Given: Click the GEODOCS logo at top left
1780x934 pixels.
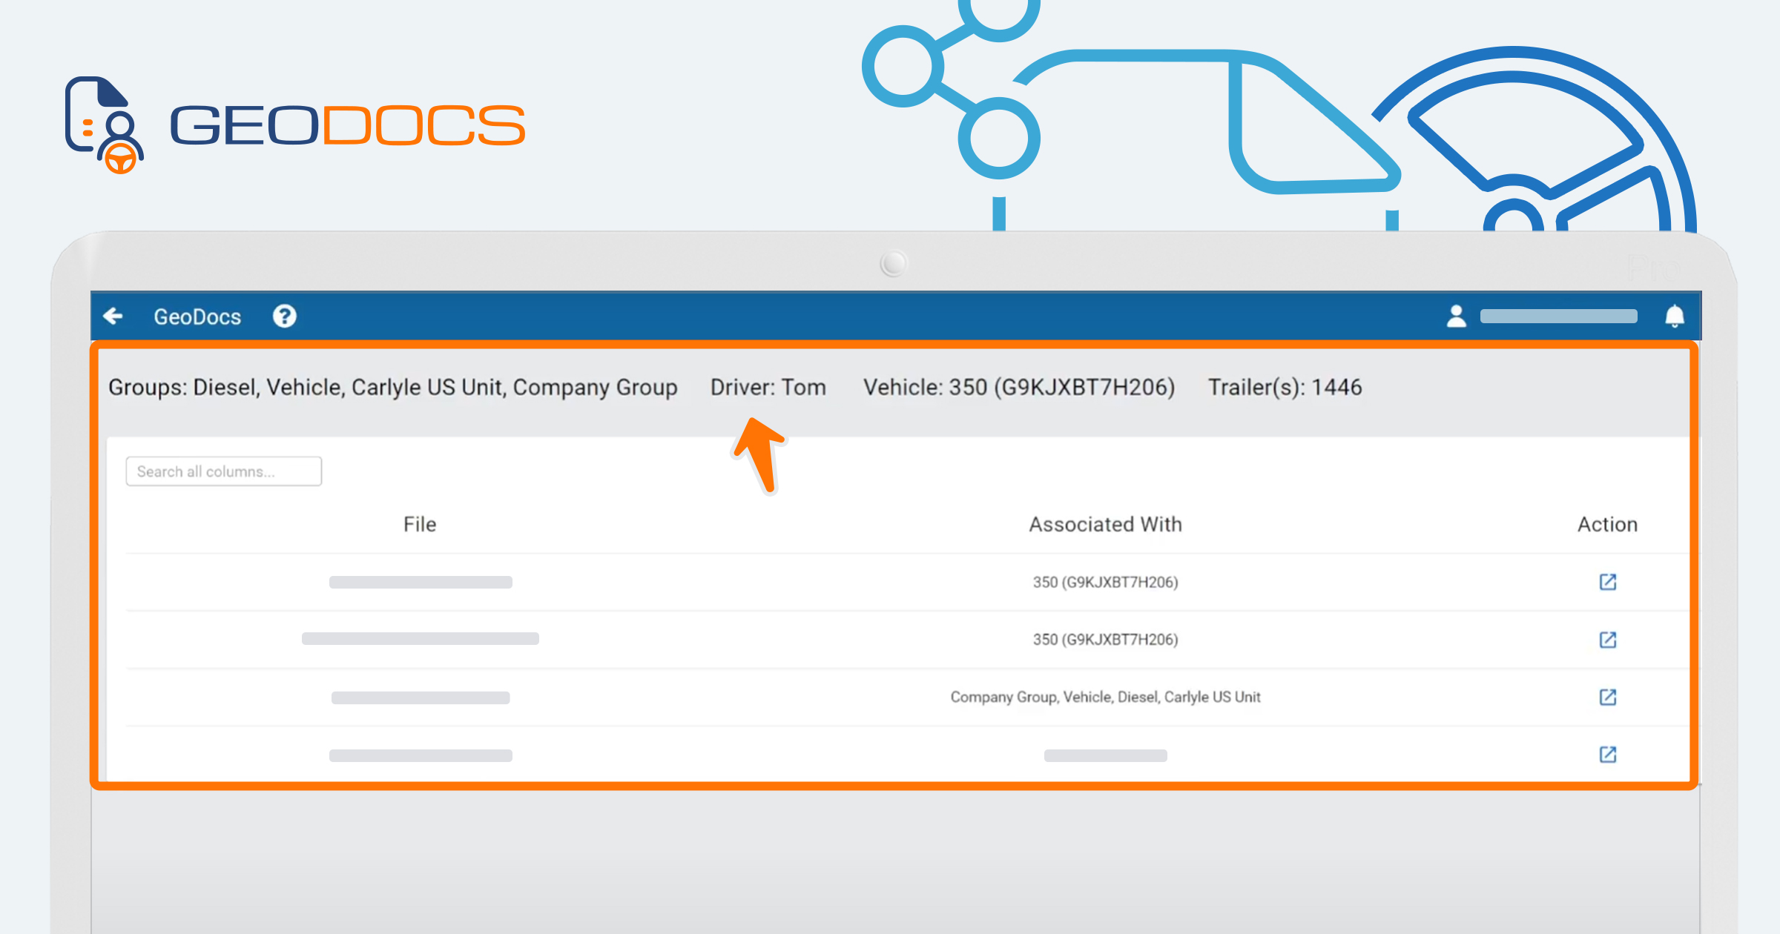Looking at the screenshot, I should pos(295,125).
